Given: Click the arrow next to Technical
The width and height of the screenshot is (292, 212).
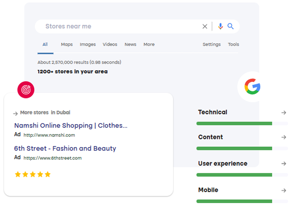Looking at the screenshot, I should point(283,112).
